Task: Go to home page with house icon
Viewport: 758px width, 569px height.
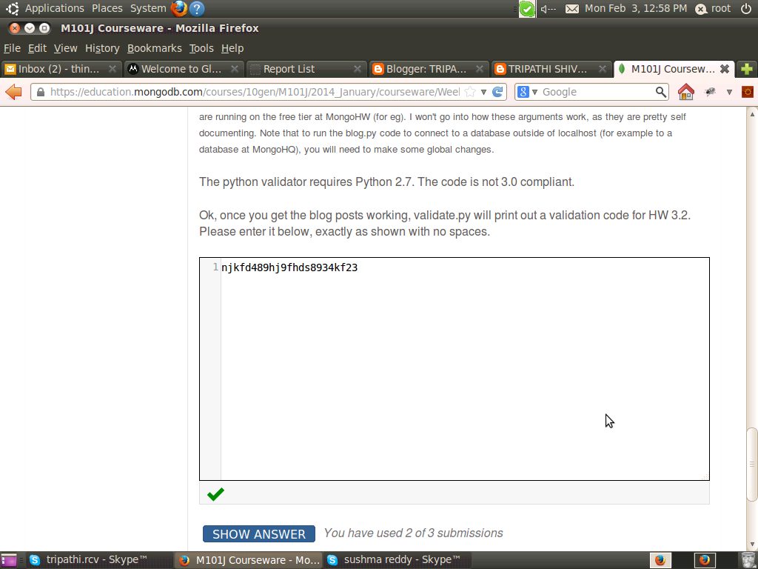Action: pos(685,91)
